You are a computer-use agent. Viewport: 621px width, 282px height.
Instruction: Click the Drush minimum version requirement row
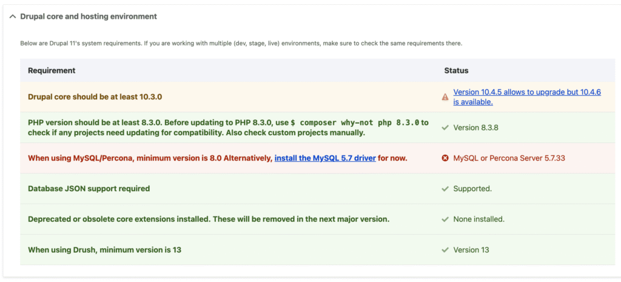click(x=104, y=250)
